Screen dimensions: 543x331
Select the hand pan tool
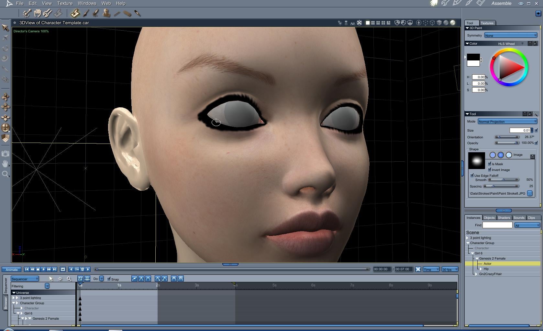click(x=5, y=164)
